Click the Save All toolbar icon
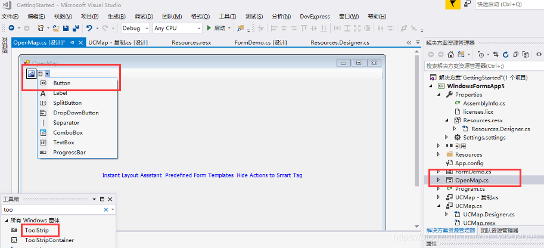544x248 pixels. (76, 28)
